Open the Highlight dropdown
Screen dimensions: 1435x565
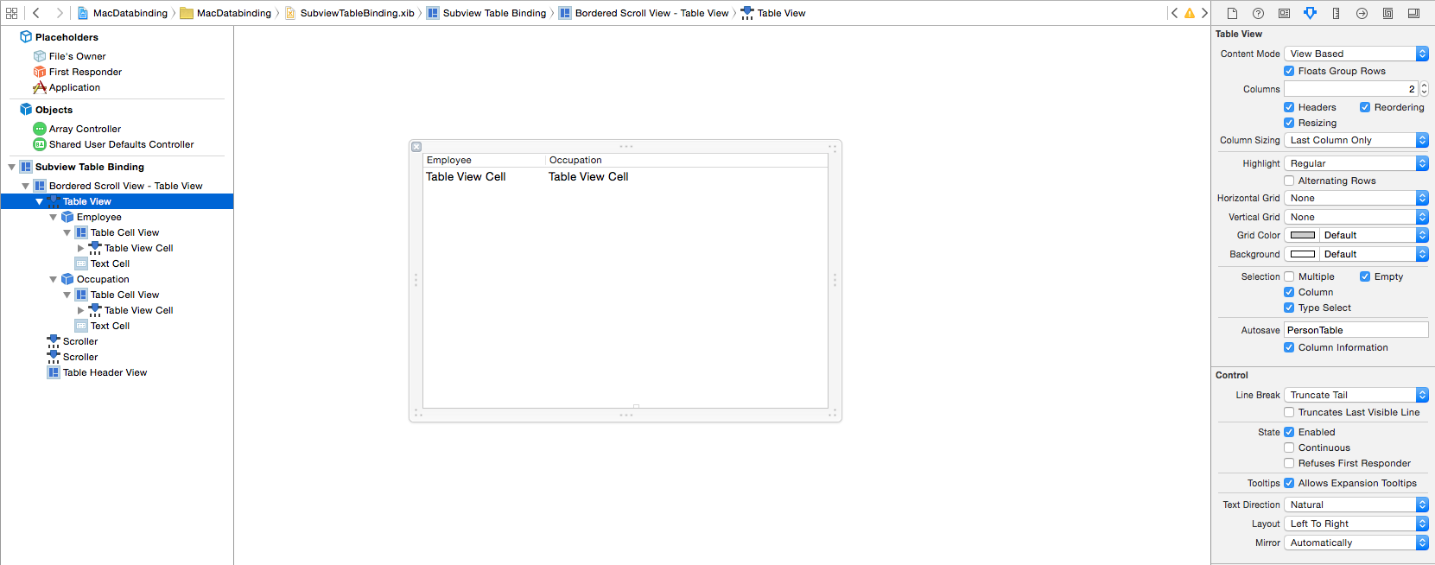pos(1356,163)
